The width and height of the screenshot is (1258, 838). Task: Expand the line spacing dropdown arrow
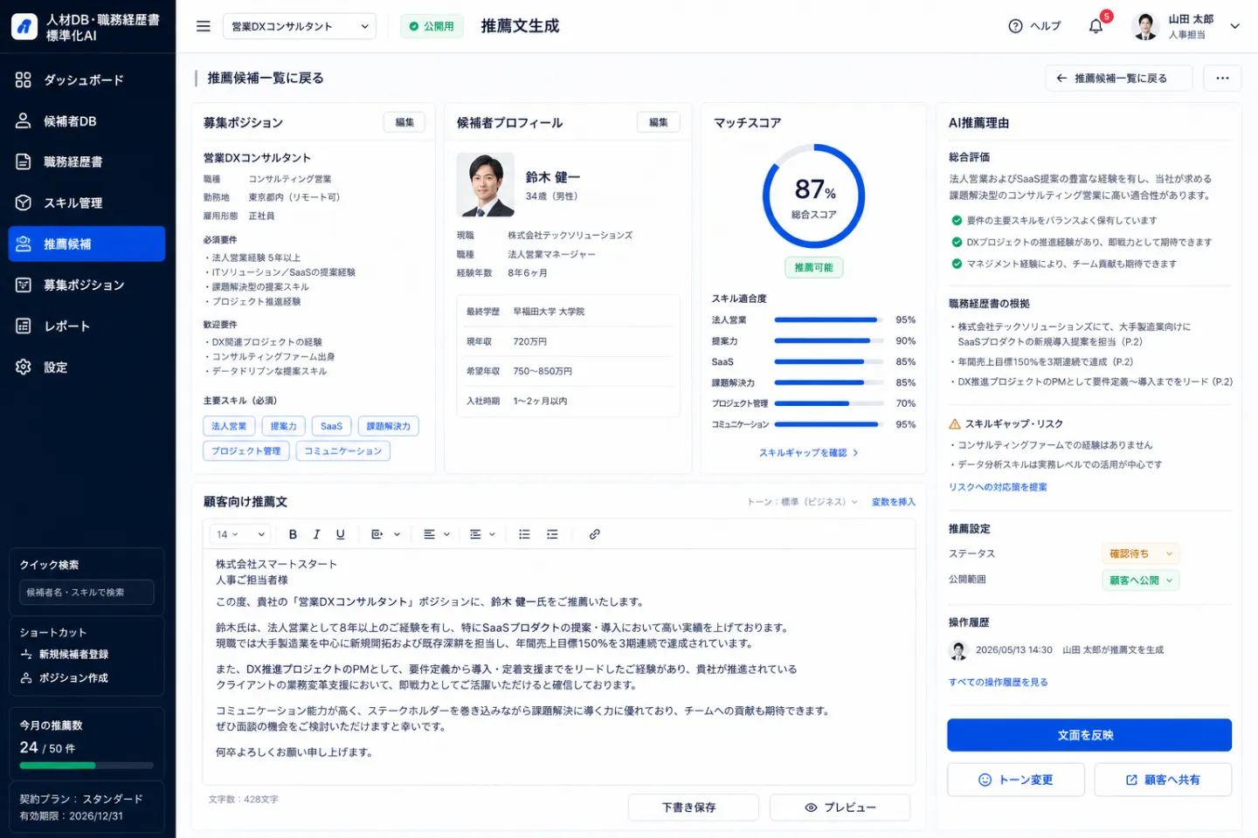(493, 534)
